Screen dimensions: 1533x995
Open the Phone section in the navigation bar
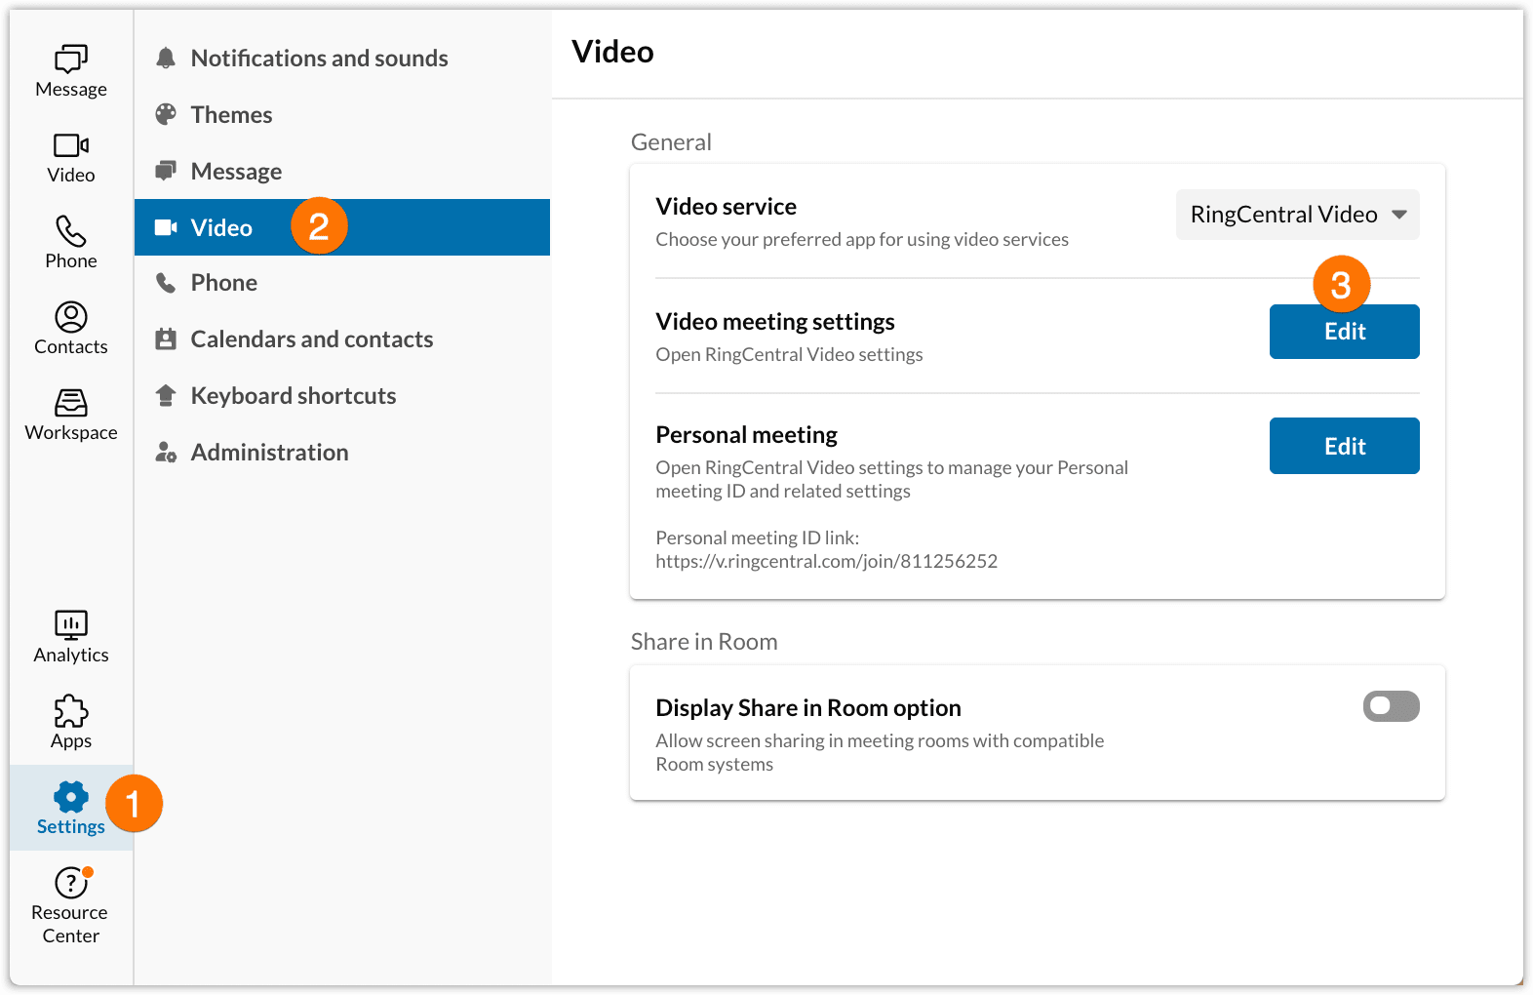click(71, 243)
